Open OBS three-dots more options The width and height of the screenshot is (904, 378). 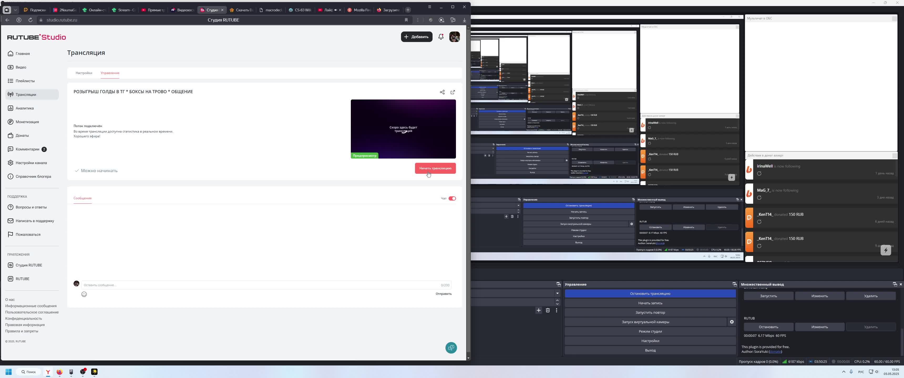[x=557, y=310]
